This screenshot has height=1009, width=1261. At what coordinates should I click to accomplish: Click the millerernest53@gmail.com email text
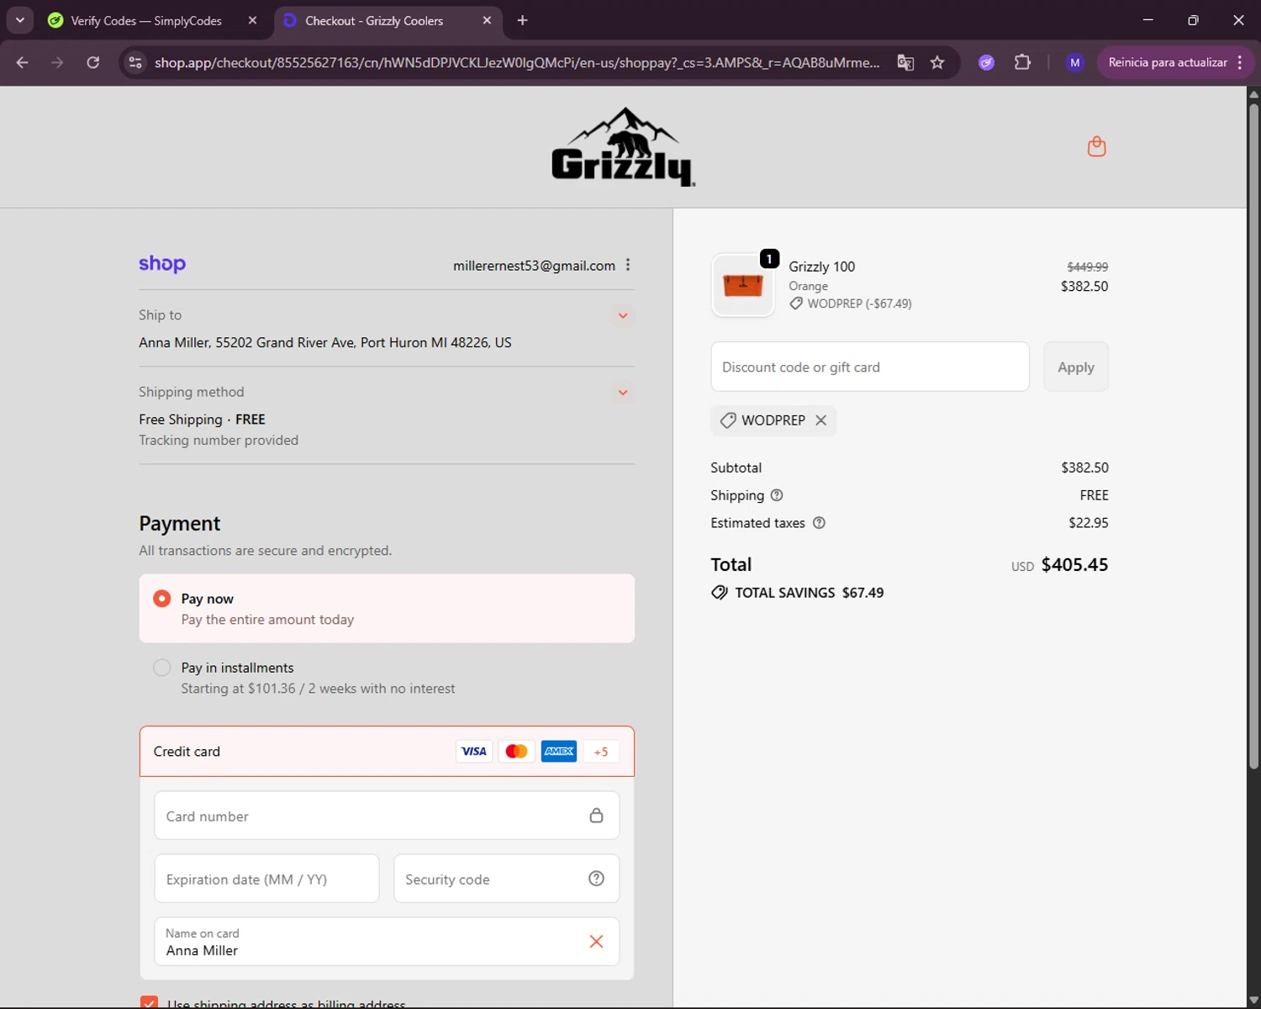[x=534, y=266]
